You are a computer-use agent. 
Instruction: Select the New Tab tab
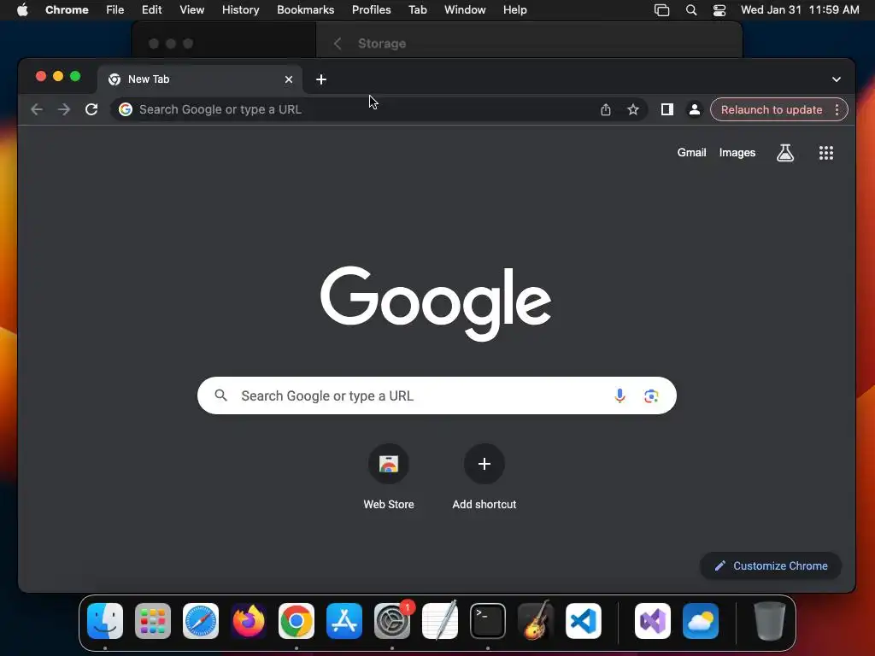pyautogui.click(x=200, y=79)
